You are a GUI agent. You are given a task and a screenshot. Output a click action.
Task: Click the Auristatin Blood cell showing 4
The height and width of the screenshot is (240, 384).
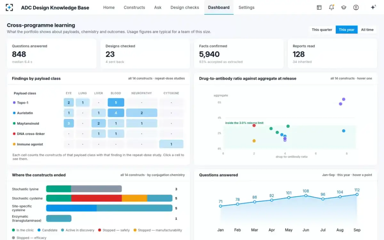coord(116,113)
